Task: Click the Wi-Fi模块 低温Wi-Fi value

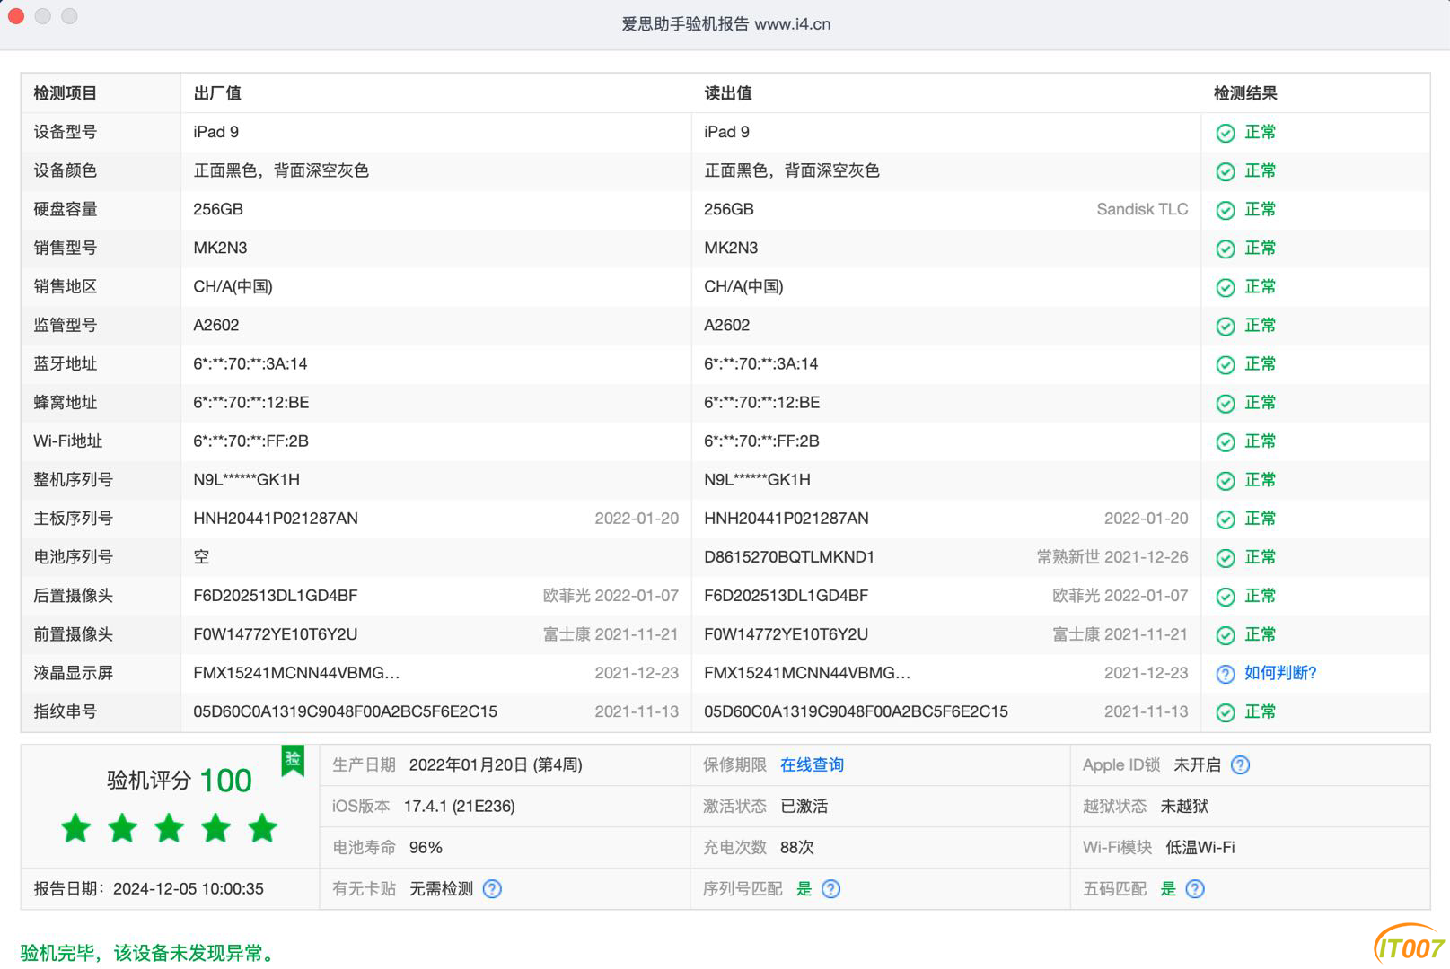Action: pos(1200,847)
